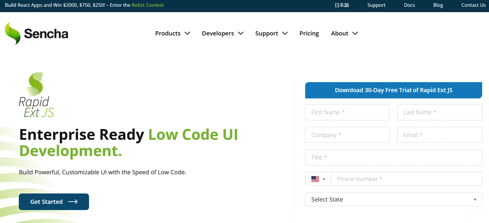Click the Build Powerful, Customizable UI tagline
Screen dimensions: 489x223
[103, 172]
